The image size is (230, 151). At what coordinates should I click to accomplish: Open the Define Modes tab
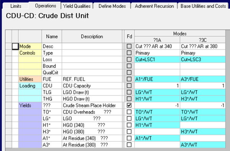112,6
